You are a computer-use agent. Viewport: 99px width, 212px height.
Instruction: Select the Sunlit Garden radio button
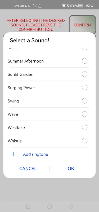pos(85,74)
